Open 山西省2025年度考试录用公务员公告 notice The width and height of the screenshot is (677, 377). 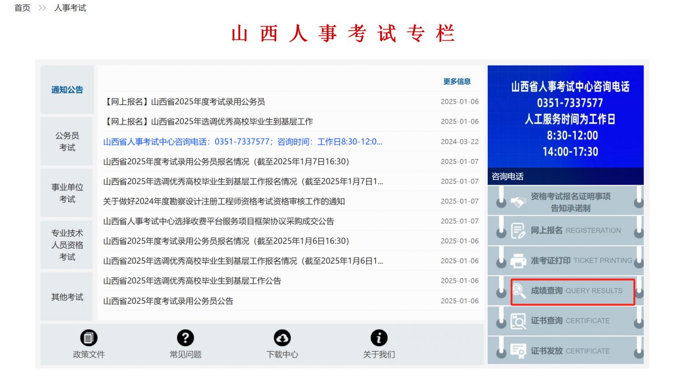click(x=168, y=301)
